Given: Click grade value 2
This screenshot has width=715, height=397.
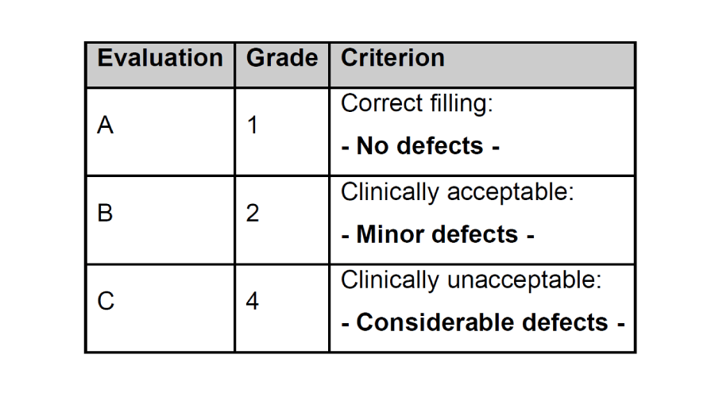Looking at the screenshot, I should point(253,213).
